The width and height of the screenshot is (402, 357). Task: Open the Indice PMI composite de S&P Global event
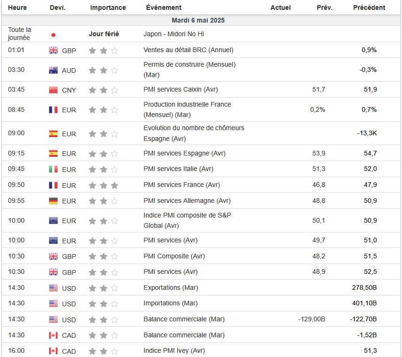[187, 220]
